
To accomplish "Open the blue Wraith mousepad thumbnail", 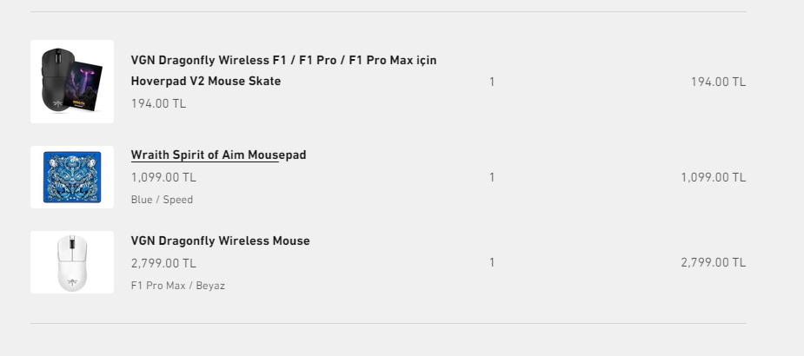I will pos(72,177).
